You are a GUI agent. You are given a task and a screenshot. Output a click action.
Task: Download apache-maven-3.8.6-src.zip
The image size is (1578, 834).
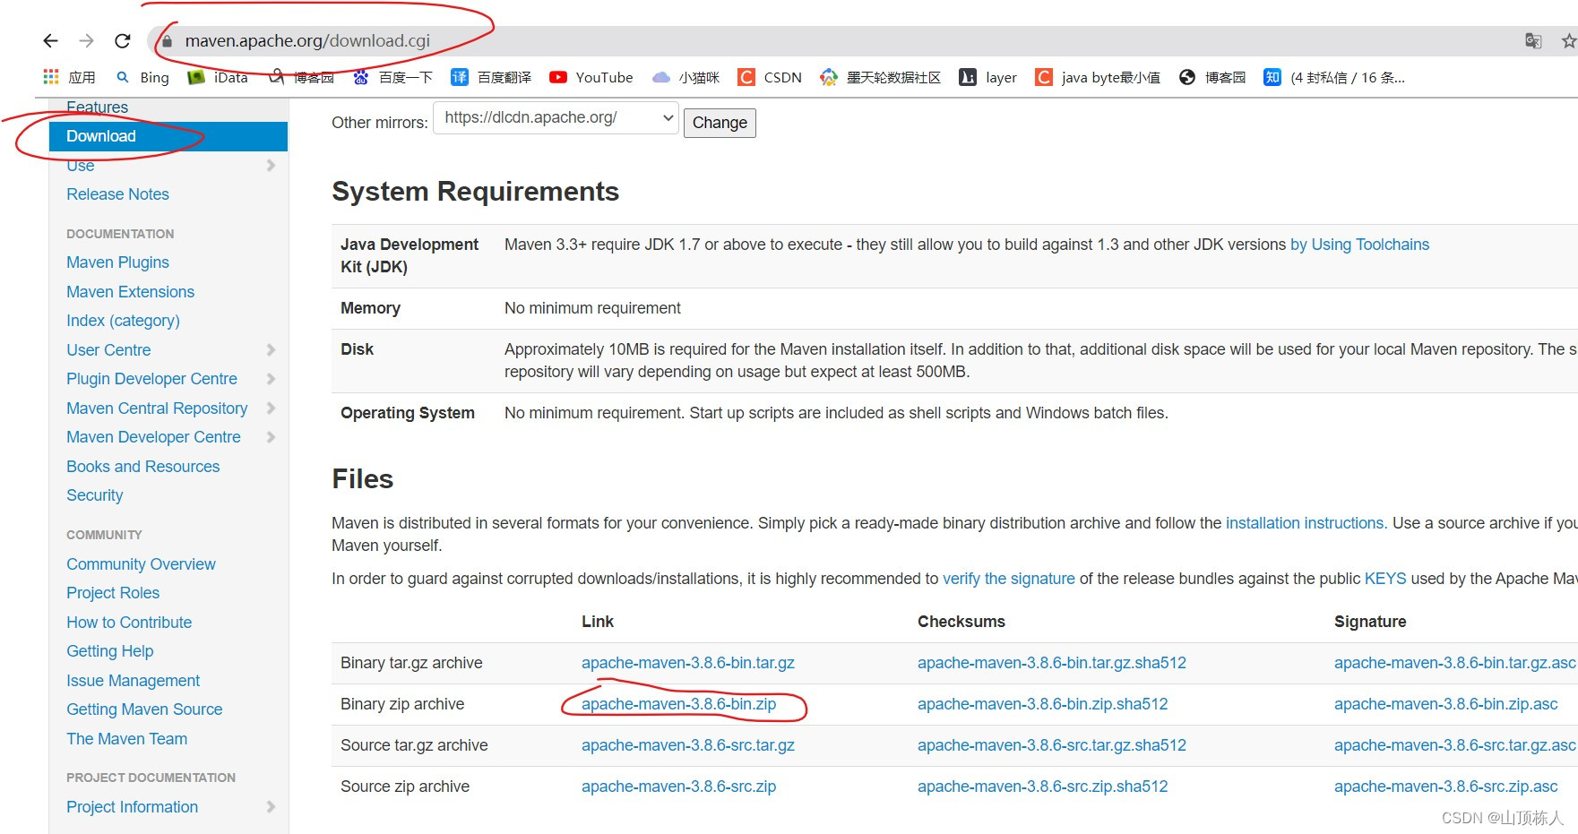pyautogui.click(x=678, y=787)
